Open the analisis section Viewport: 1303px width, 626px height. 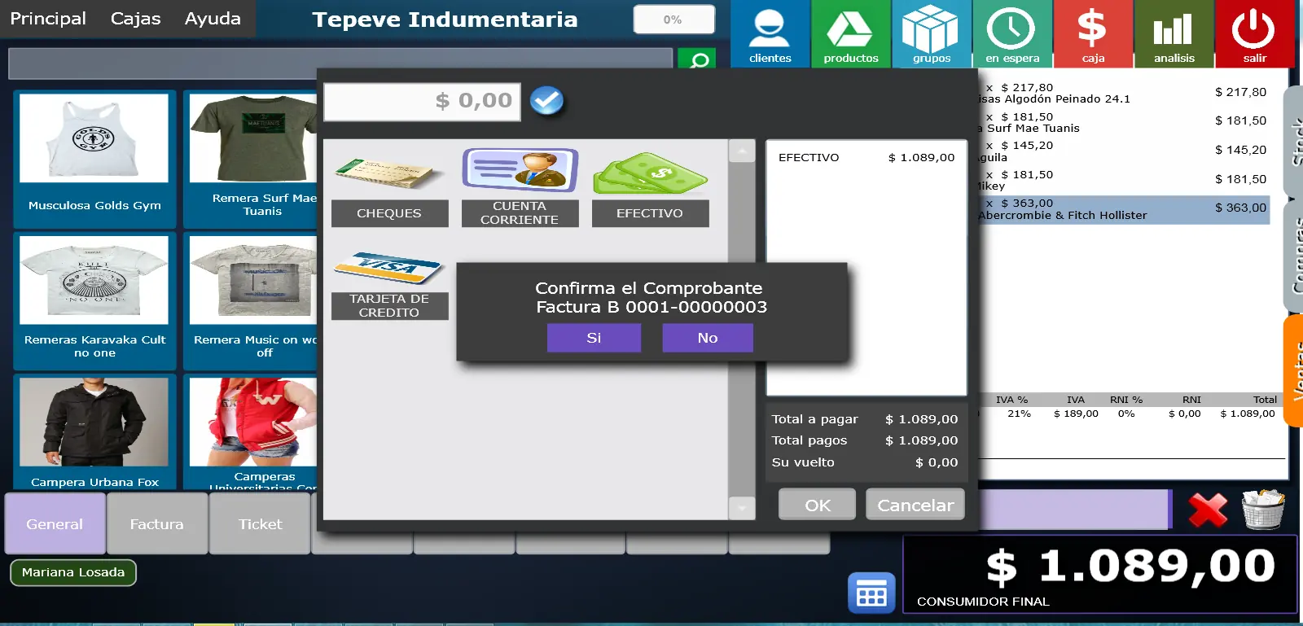pos(1174,33)
